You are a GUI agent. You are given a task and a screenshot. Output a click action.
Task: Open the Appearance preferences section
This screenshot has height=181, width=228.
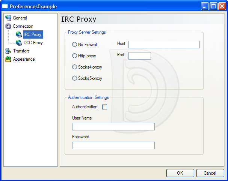[x=24, y=59]
